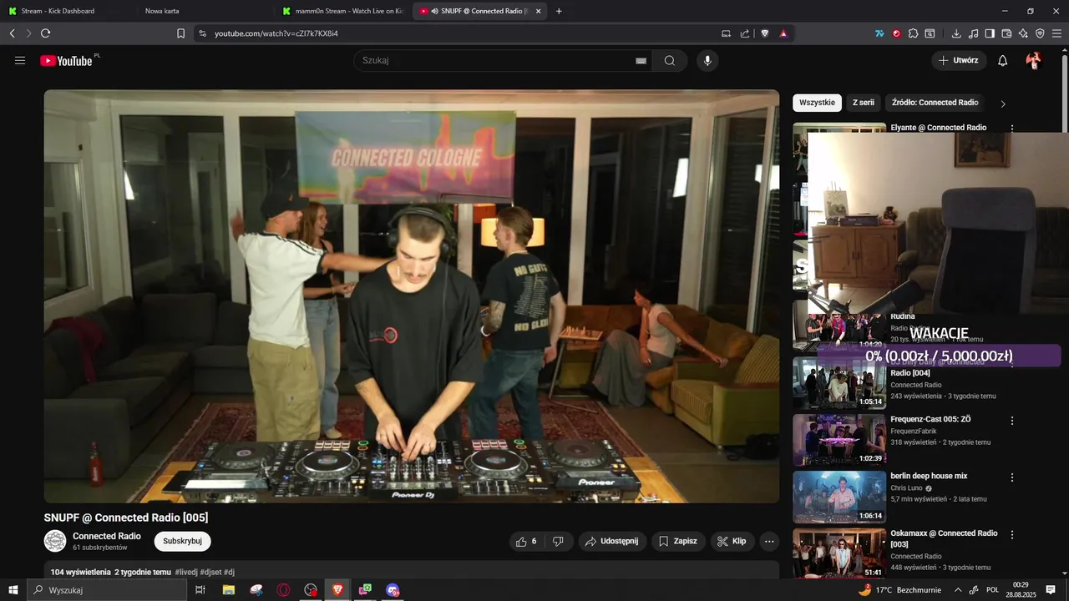This screenshot has height=601, width=1069.
Task: Open the browser main menu
Action: pos(1057,33)
